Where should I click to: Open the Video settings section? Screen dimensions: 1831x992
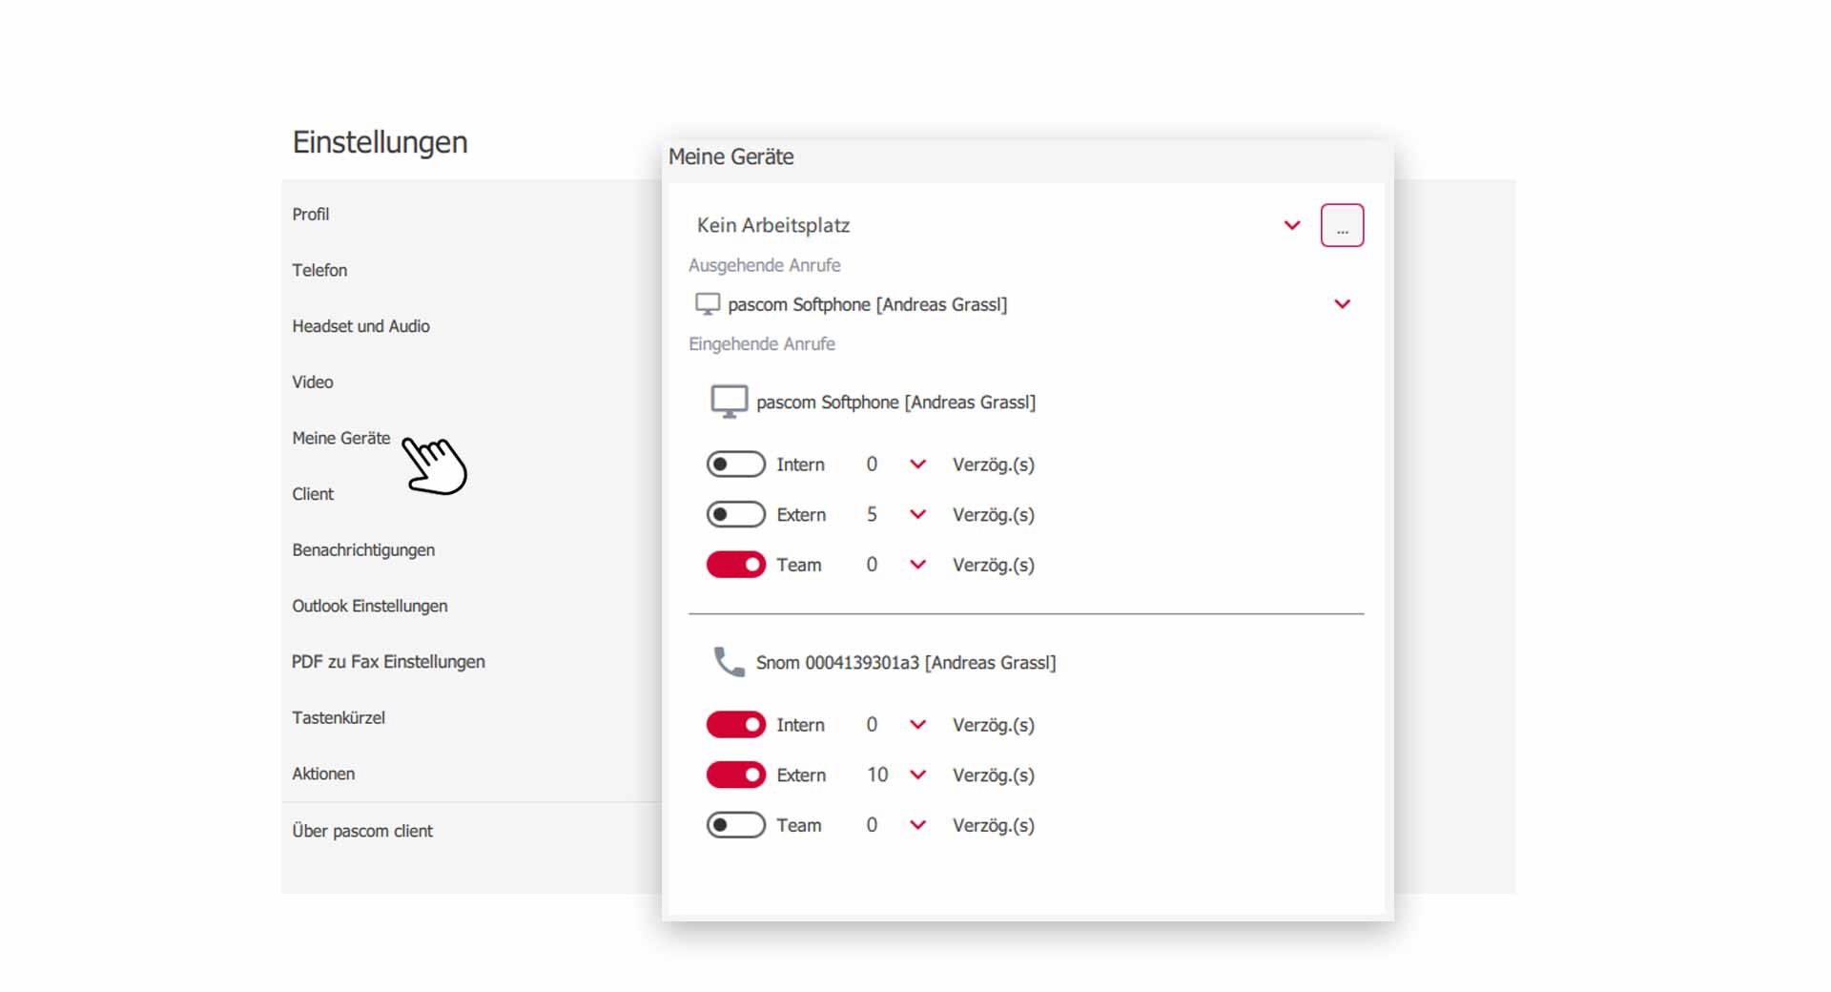[313, 382]
